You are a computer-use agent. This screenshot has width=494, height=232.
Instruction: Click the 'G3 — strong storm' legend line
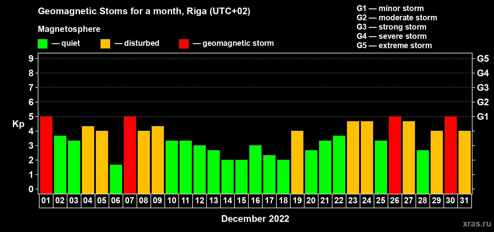coord(392,27)
